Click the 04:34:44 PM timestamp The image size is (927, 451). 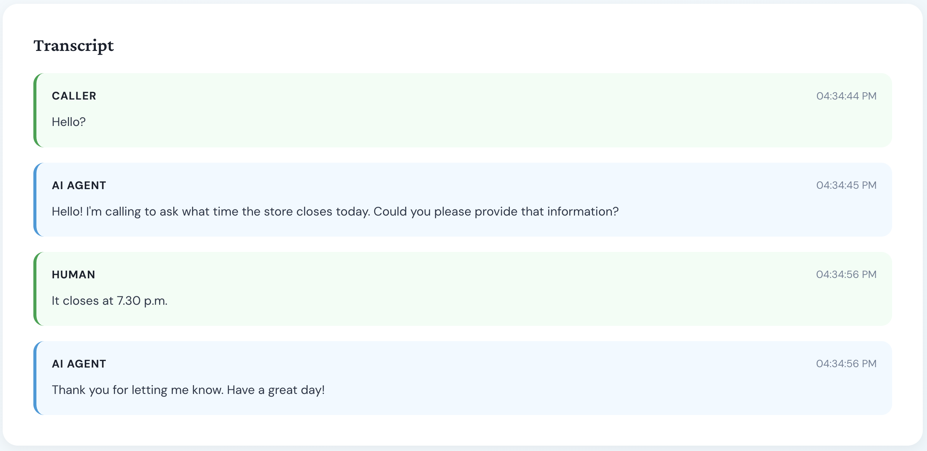[x=846, y=96]
